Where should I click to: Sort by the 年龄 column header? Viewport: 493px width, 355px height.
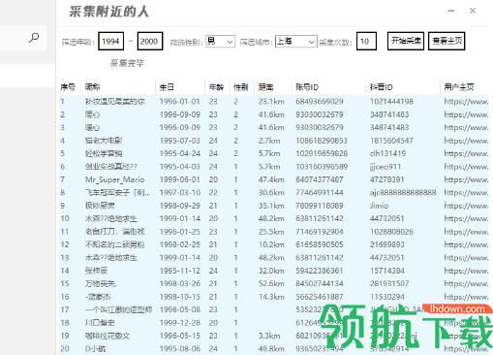[216, 87]
